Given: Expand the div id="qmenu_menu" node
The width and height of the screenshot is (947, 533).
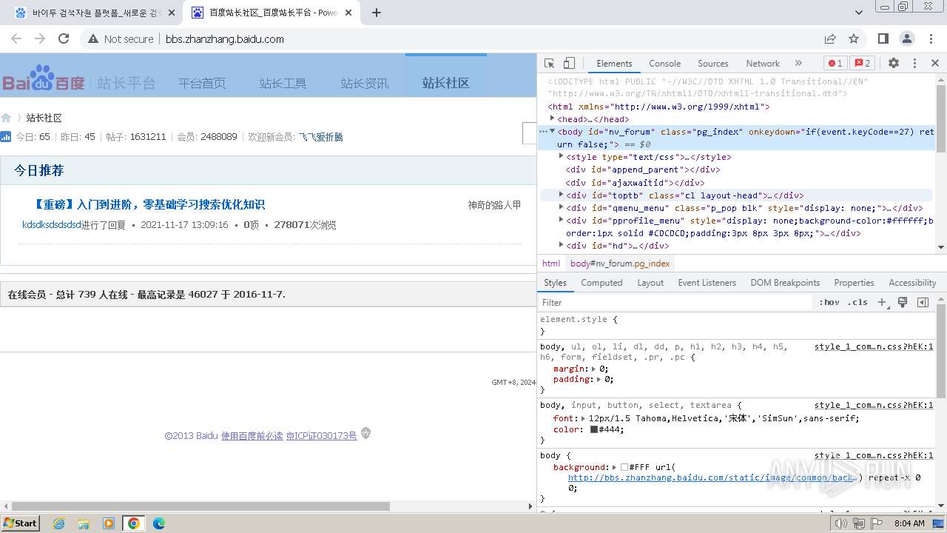Looking at the screenshot, I should [561, 207].
